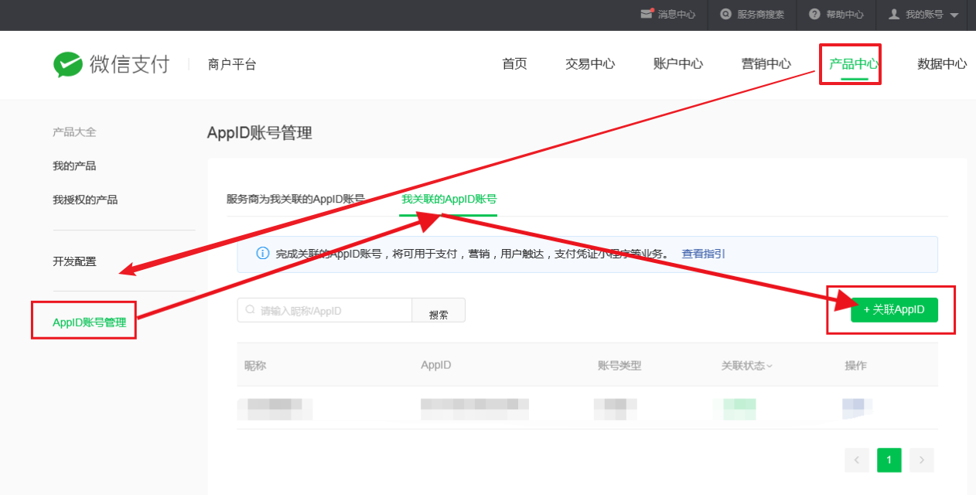This screenshot has width=976, height=495.
Task: Open 产品中心 in top navigation
Action: click(x=854, y=64)
